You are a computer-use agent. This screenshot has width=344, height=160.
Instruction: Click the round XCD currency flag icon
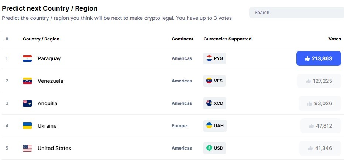coord(209,103)
